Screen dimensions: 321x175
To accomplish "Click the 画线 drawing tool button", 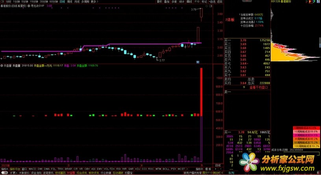I will pyautogui.click(x=189, y=2).
